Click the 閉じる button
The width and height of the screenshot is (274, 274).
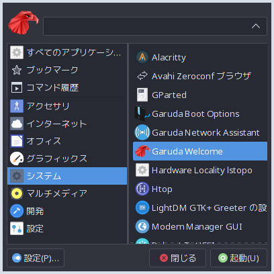pos(177,258)
